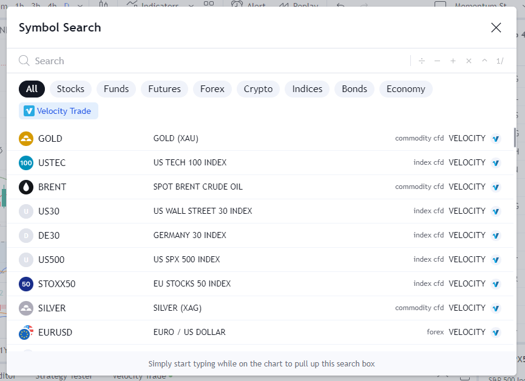Click the EURUSD flag icon

26,333
